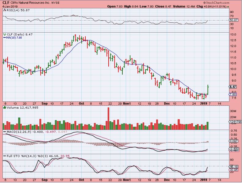Viewport: 242px width, 183px height.
Task: Click the tallest red volume bar in October
Action: coord(108,119)
